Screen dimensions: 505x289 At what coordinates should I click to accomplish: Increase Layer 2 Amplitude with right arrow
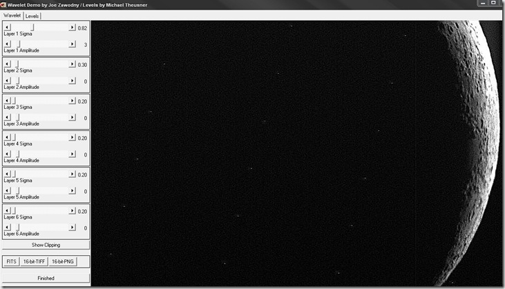click(72, 81)
